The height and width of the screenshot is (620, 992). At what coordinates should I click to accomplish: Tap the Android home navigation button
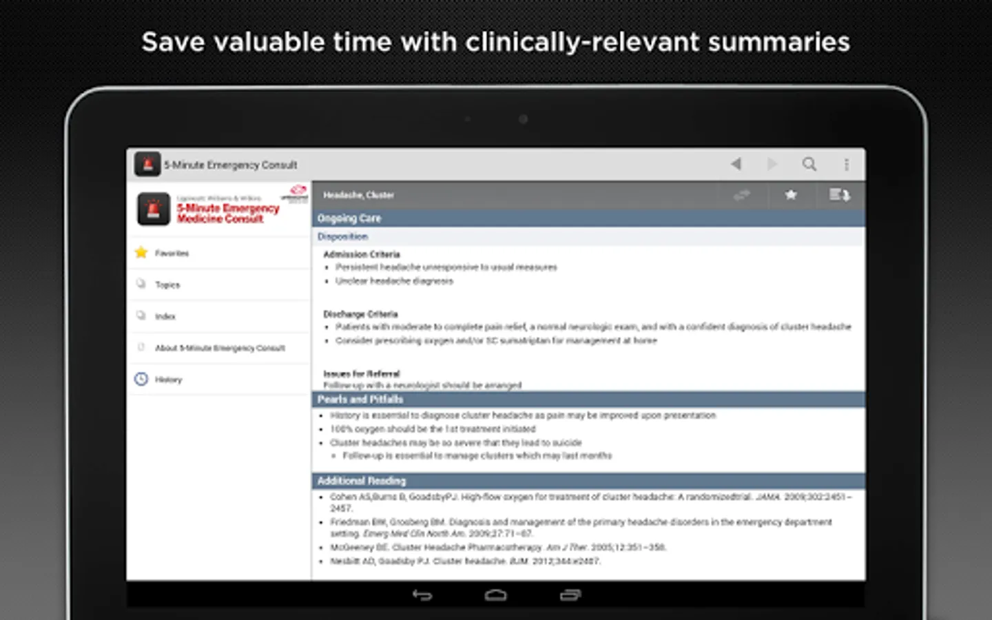pyautogui.click(x=496, y=595)
